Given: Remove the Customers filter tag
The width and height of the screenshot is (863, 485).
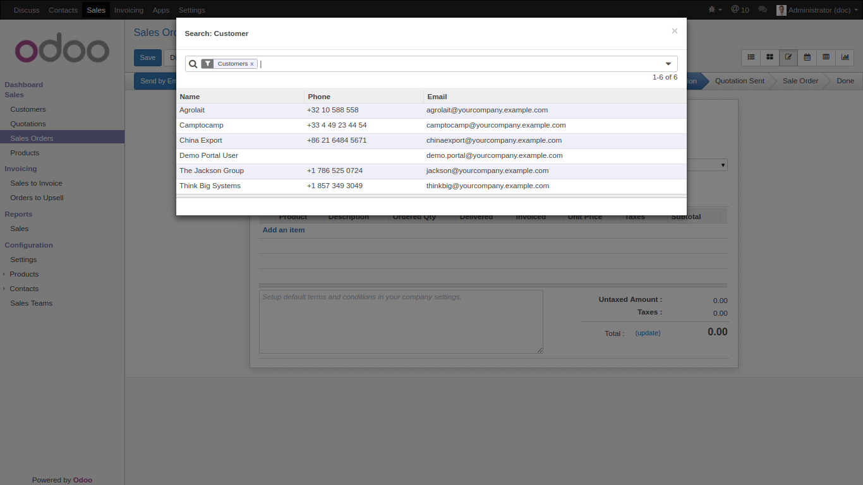Looking at the screenshot, I should pyautogui.click(x=252, y=64).
